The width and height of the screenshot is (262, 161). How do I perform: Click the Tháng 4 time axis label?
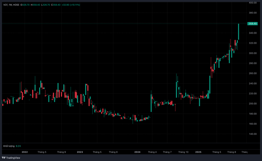click(x=152, y=152)
